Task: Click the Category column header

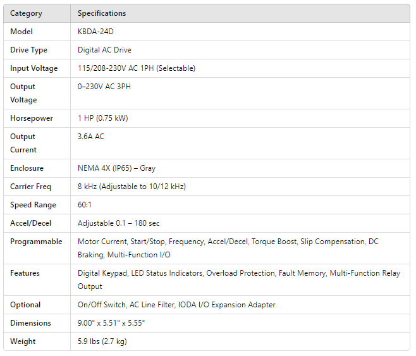Action: tap(26, 13)
